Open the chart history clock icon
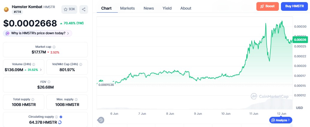Screen dimensions: 310x127 [x=101, y=120]
